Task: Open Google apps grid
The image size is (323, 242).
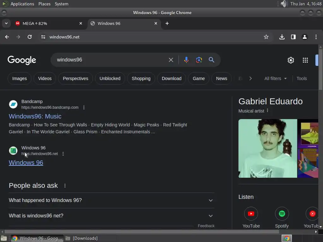Action: coord(305,60)
